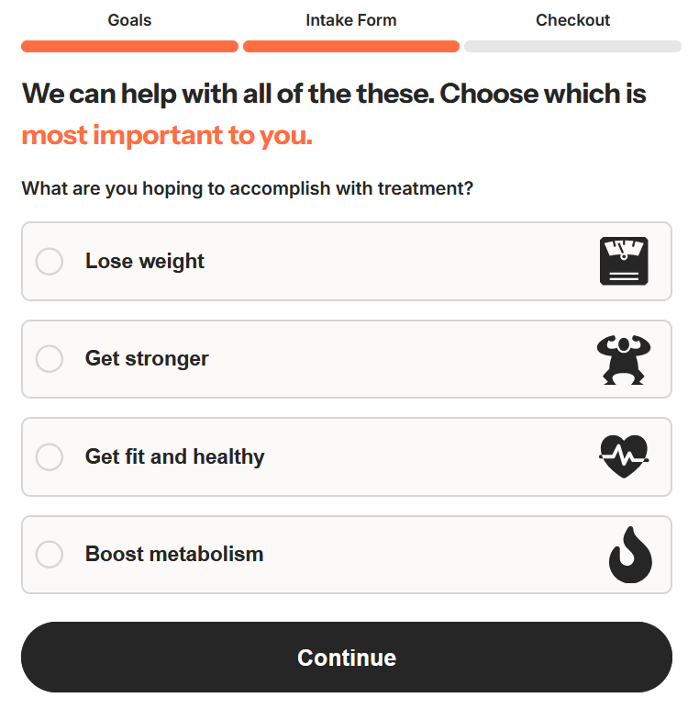Click the gray Checkout progress bar
The width and height of the screenshot is (699, 709).
point(572,46)
